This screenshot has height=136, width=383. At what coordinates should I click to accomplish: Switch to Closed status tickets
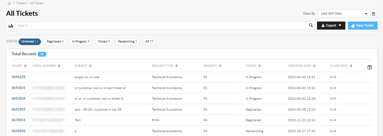(104, 41)
